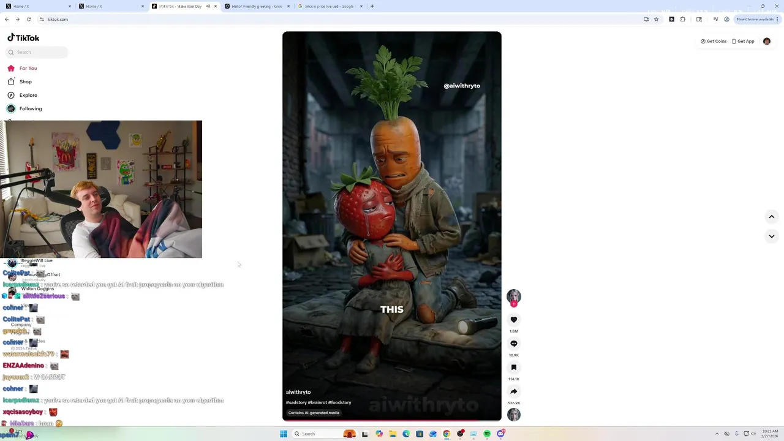
Task: Click the TikTok logo
Action: pos(23,38)
